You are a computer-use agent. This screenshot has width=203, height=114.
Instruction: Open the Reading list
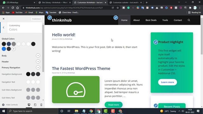pyautogui.click(x=194, y=12)
